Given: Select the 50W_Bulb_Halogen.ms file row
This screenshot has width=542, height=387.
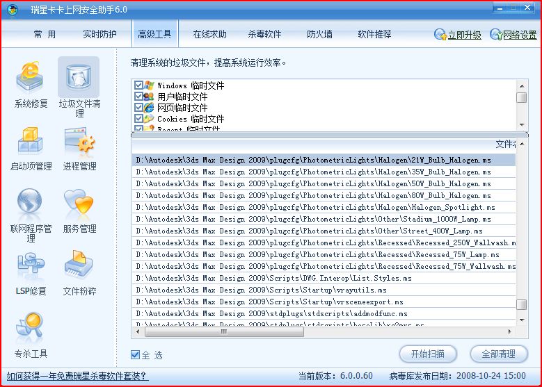Looking at the screenshot, I should 324,183.
